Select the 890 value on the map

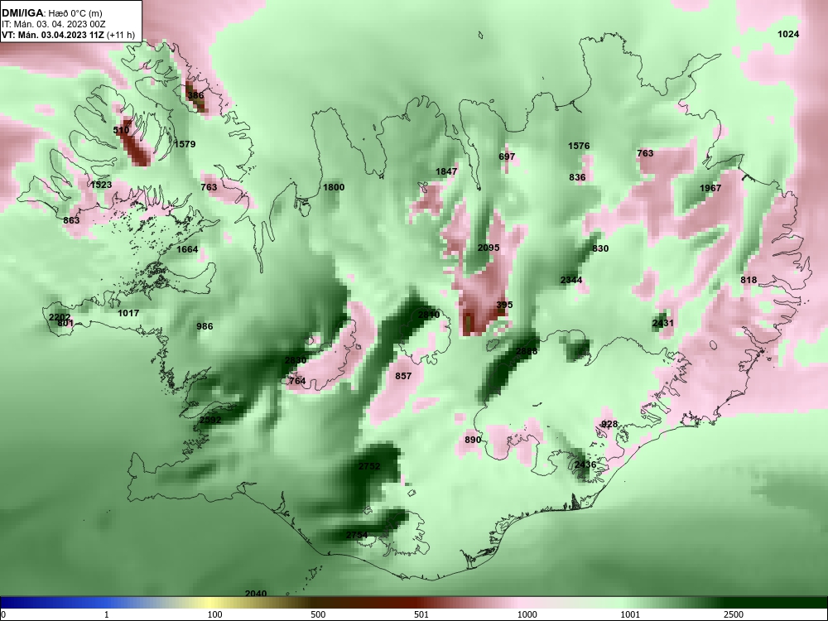point(473,440)
